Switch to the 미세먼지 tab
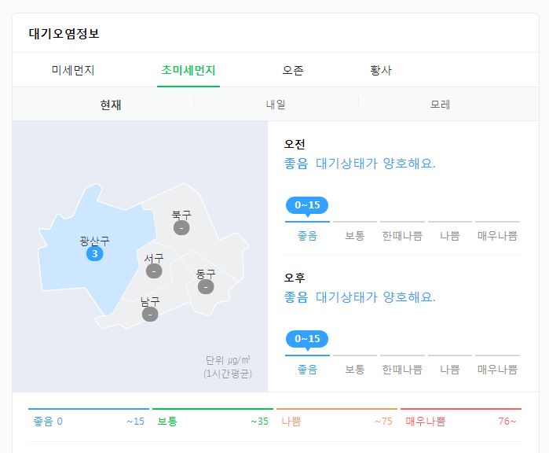Screen dimensions: 549x453 tap(73, 70)
